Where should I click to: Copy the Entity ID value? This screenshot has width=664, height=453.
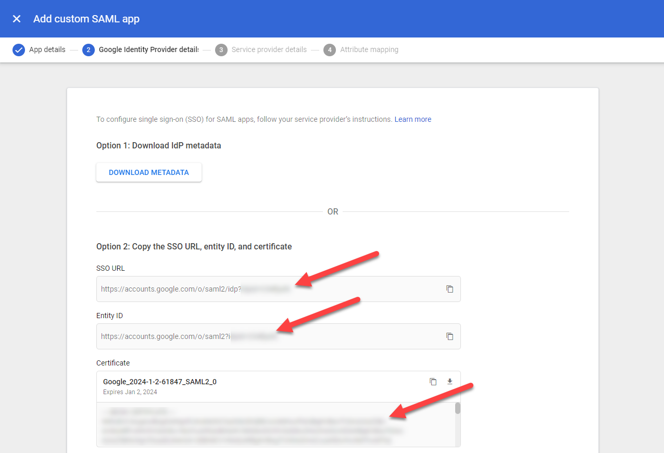pos(450,336)
